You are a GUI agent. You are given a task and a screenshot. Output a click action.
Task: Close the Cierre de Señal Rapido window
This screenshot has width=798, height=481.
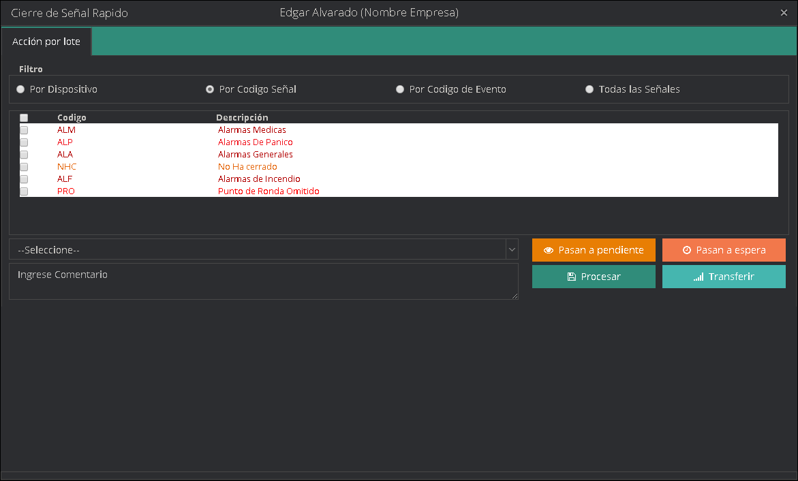click(x=784, y=12)
